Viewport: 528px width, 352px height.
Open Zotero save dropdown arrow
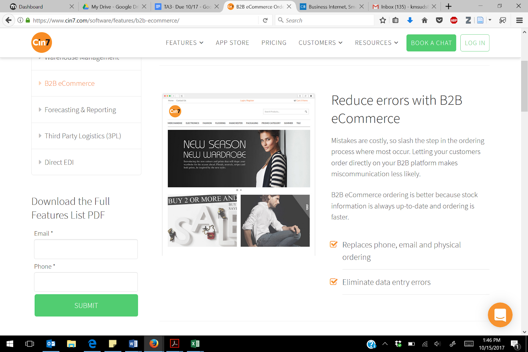(490, 20)
